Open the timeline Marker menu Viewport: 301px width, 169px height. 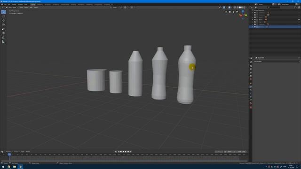tap(28, 152)
